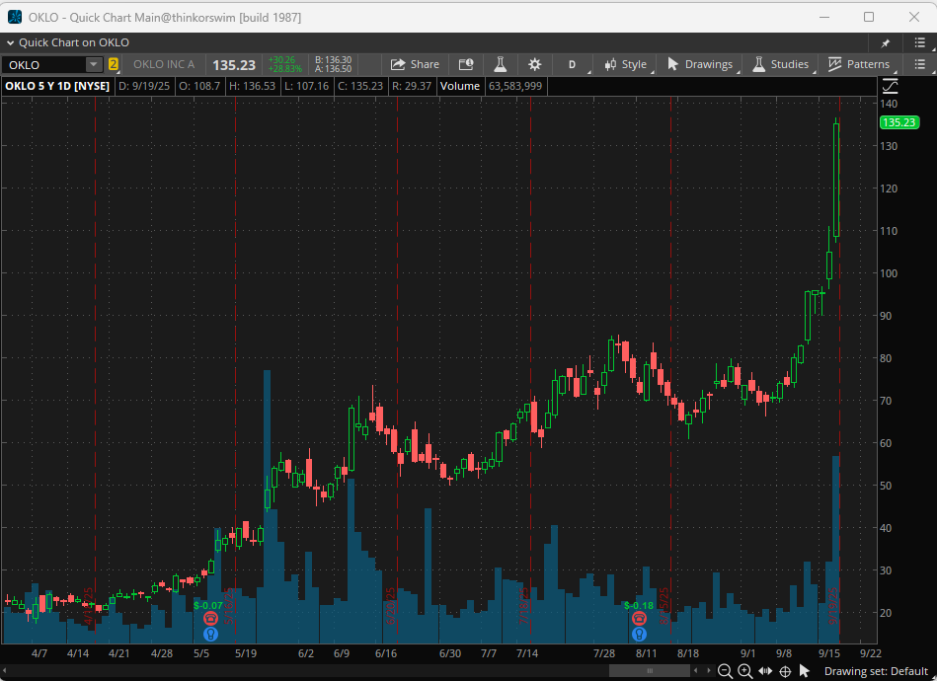Screen dimensions: 937x681
Task: Click the blue lightbulb icon near 5/5
Action: [210, 634]
